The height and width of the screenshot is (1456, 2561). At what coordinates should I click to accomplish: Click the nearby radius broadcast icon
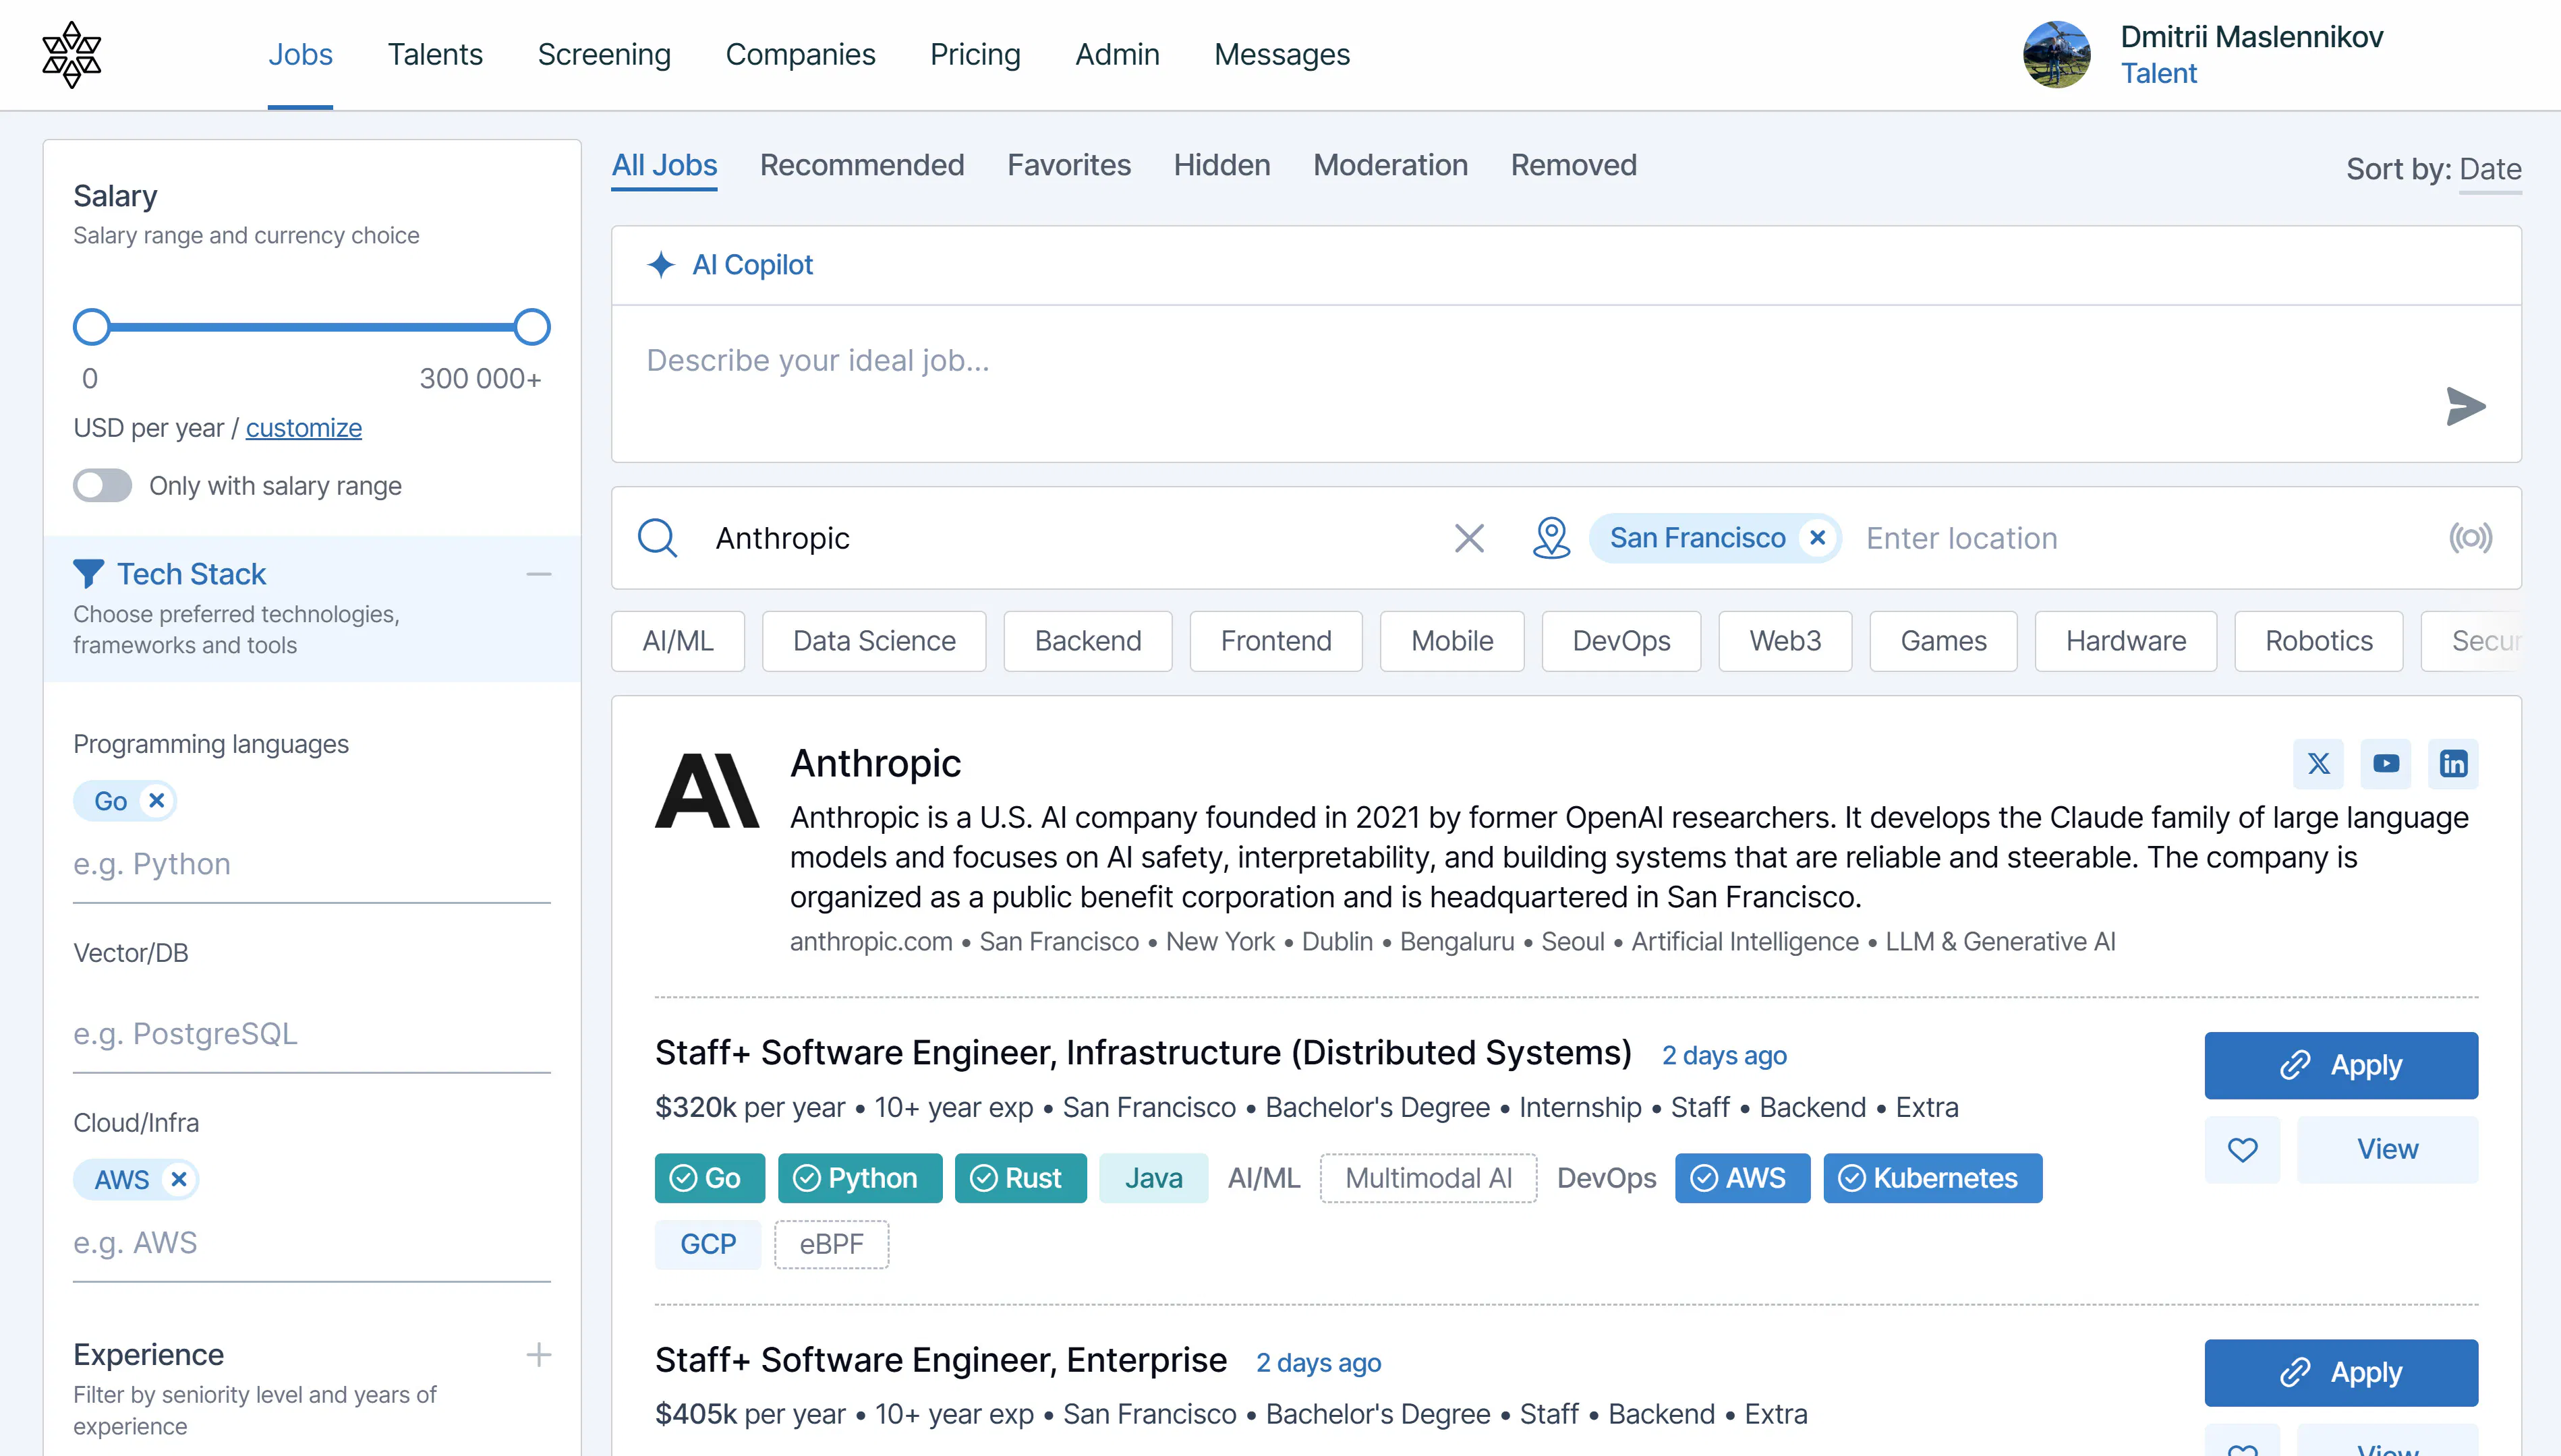[2470, 538]
